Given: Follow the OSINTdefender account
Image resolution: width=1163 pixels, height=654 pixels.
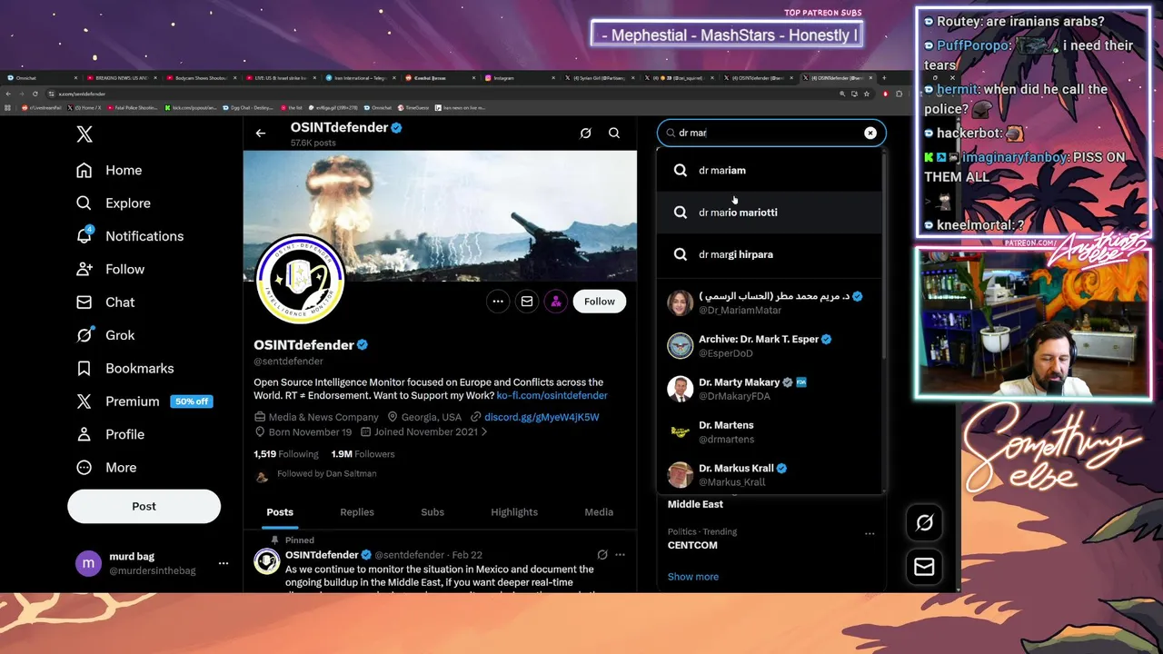Looking at the screenshot, I should (600, 302).
